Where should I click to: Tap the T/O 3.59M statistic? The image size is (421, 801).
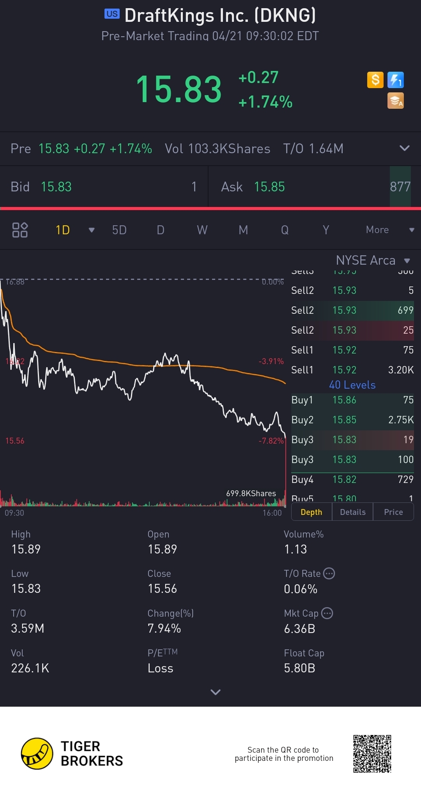coord(27,621)
